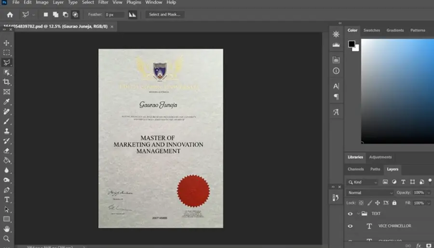This screenshot has height=248, width=434.
Task: Select the Move tool
Action: pos(6,43)
